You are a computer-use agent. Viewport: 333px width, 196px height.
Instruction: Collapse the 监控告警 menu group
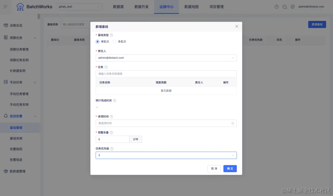(35, 116)
